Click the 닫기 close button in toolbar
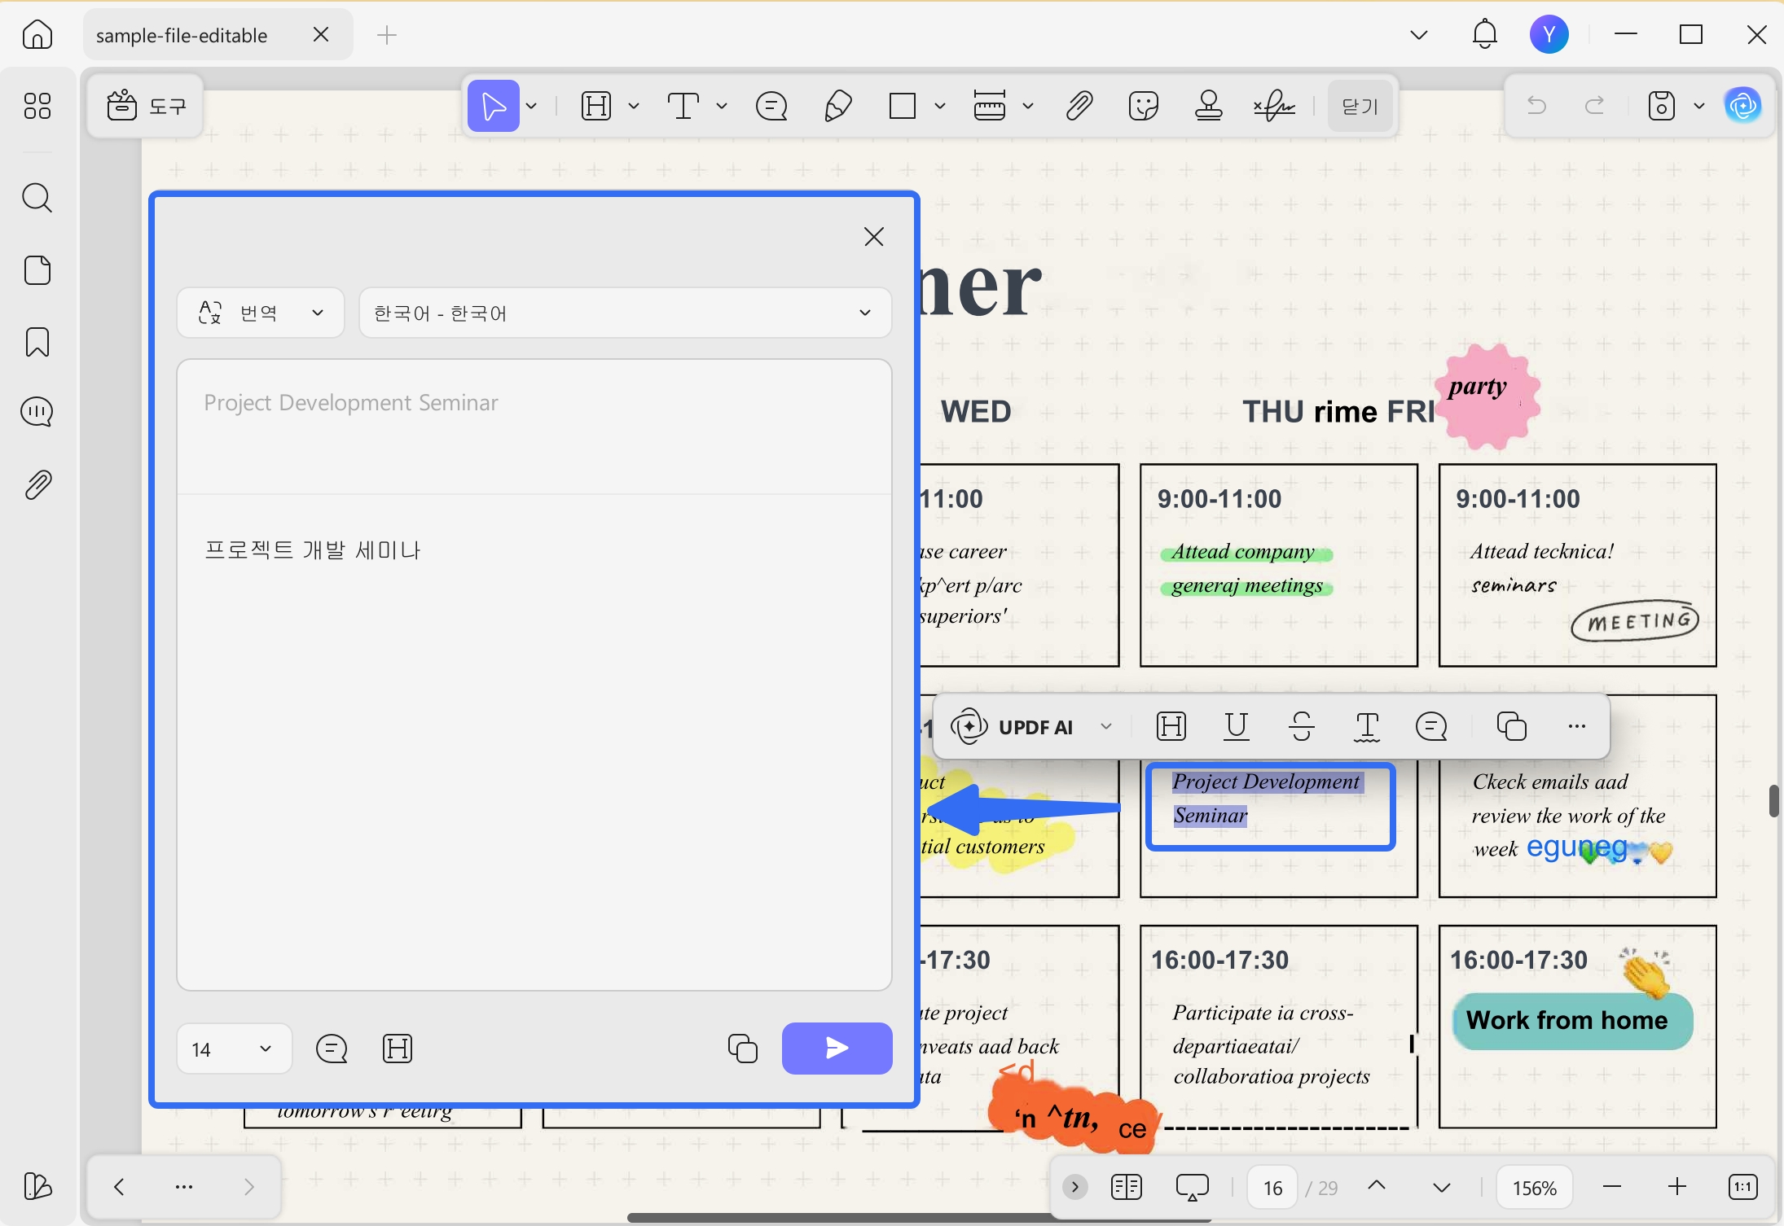The width and height of the screenshot is (1784, 1226). pos(1360,106)
